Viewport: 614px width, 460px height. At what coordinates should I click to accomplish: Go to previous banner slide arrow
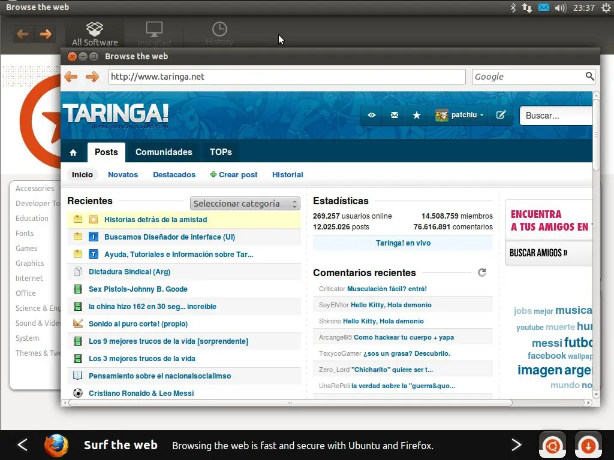pos(22,445)
